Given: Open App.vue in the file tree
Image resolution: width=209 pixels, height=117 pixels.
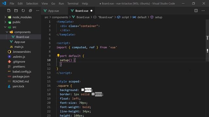Looking at the screenshot, I should (x=20, y=42).
